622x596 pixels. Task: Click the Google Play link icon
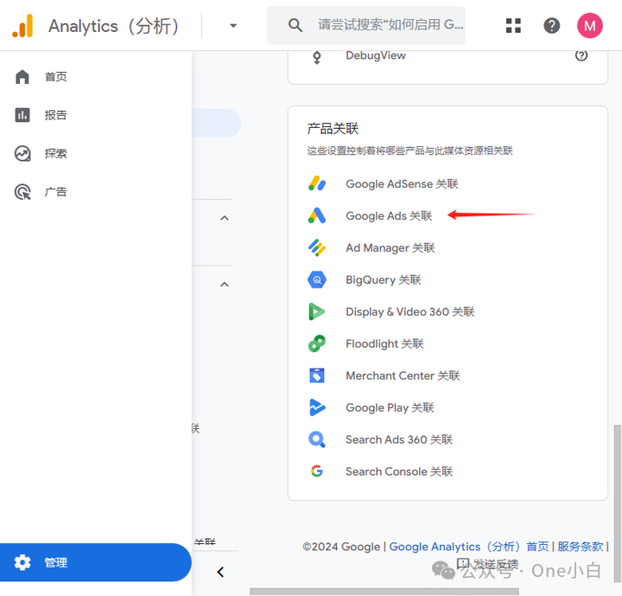click(317, 407)
